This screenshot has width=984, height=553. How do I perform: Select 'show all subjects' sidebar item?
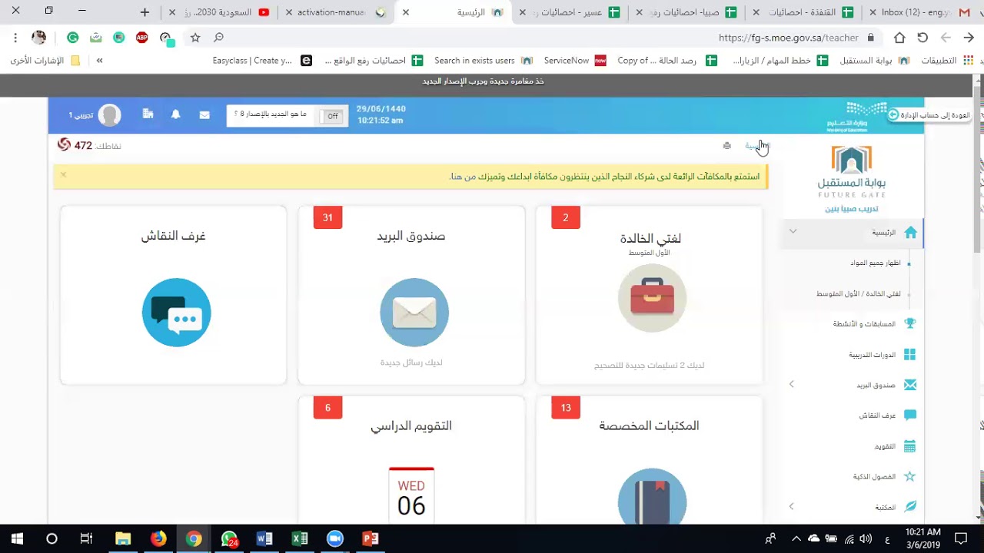[x=875, y=263]
